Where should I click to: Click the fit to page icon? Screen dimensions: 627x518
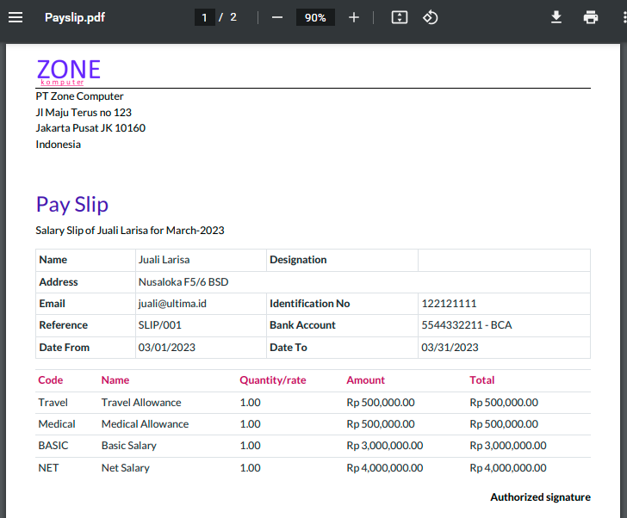click(x=399, y=17)
